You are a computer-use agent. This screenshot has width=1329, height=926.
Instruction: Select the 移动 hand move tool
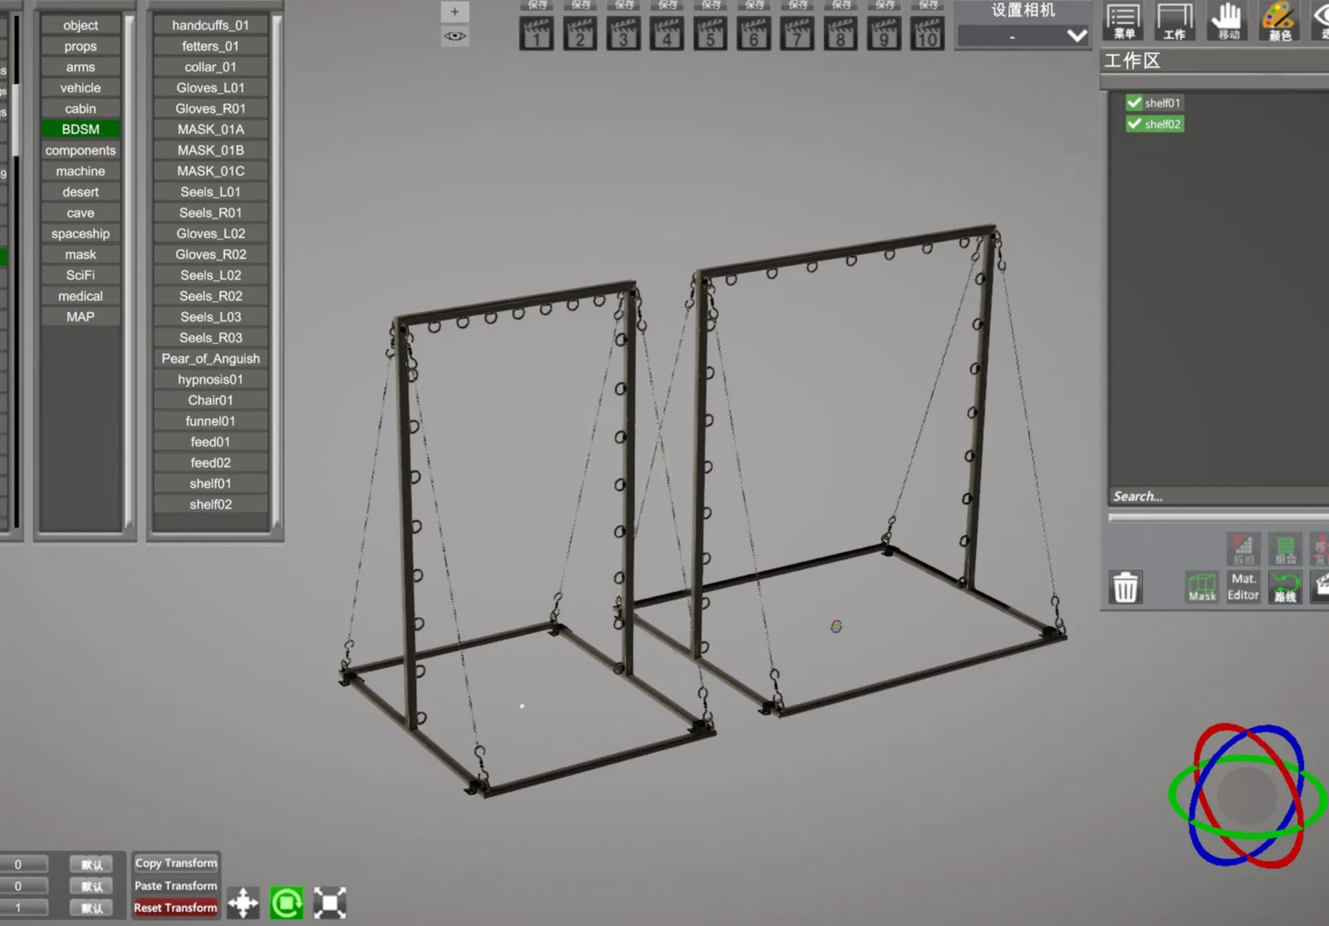click(1228, 21)
